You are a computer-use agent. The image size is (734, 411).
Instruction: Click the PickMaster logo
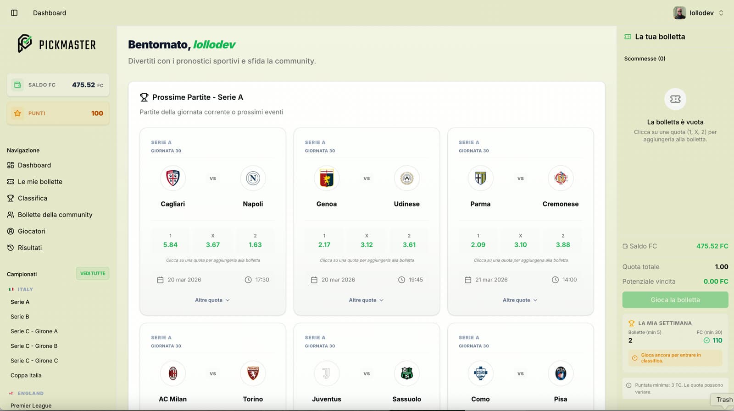tap(56, 44)
